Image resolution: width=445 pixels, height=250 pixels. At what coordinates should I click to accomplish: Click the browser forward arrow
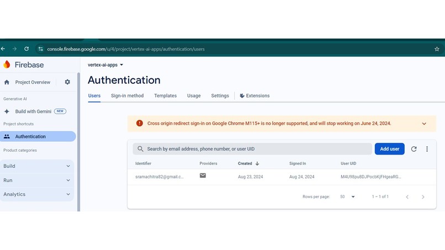[x=14, y=49]
